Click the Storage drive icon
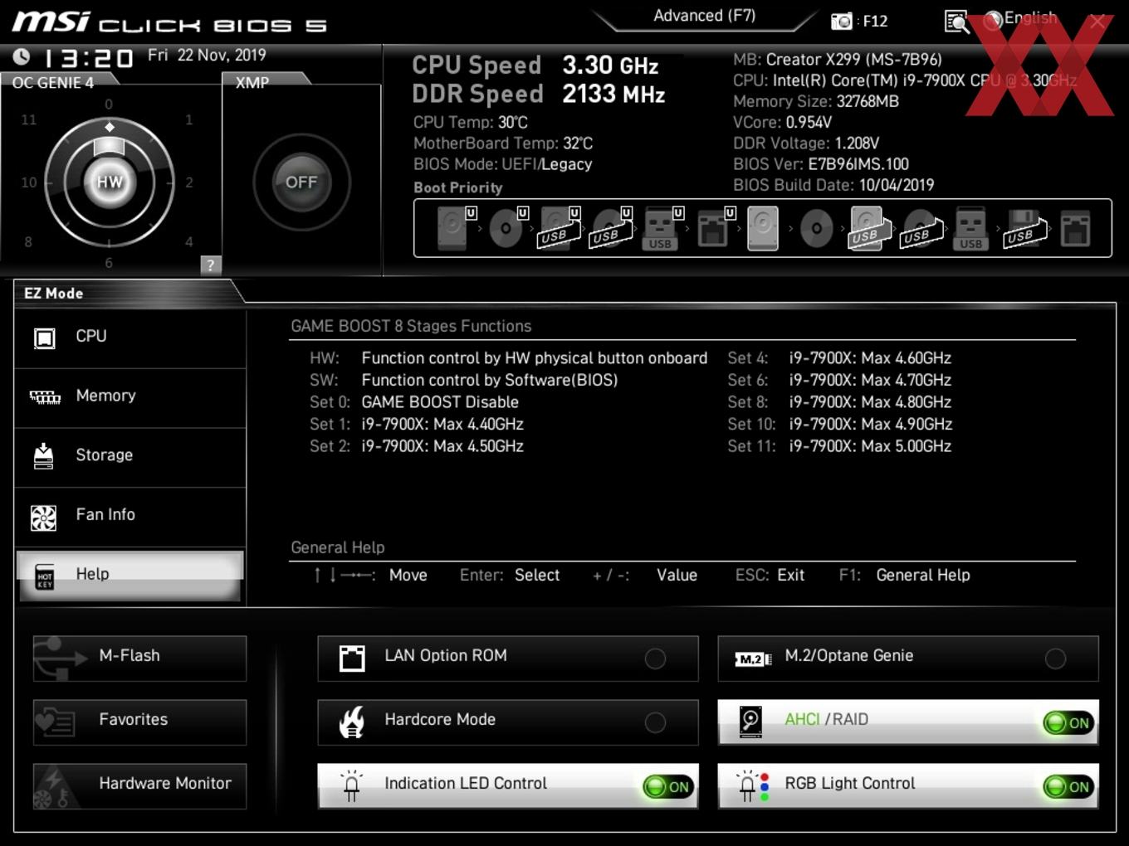 [x=43, y=455]
